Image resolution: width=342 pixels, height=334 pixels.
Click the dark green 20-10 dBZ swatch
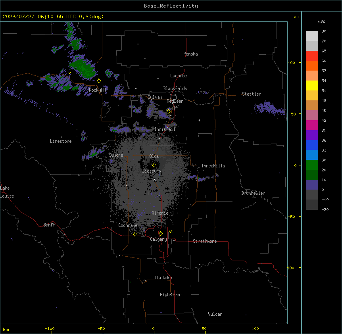[x=312, y=175]
